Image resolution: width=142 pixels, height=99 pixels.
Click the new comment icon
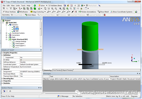pos(68,6)
